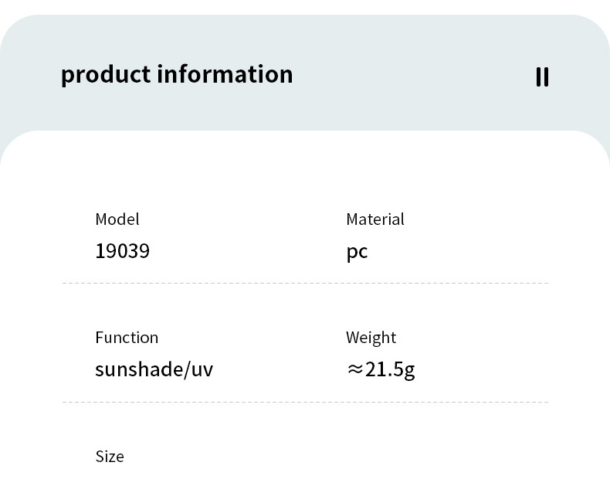Click the dashed divider below the Function row
This screenshot has height=503, width=610.
[x=305, y=402]
